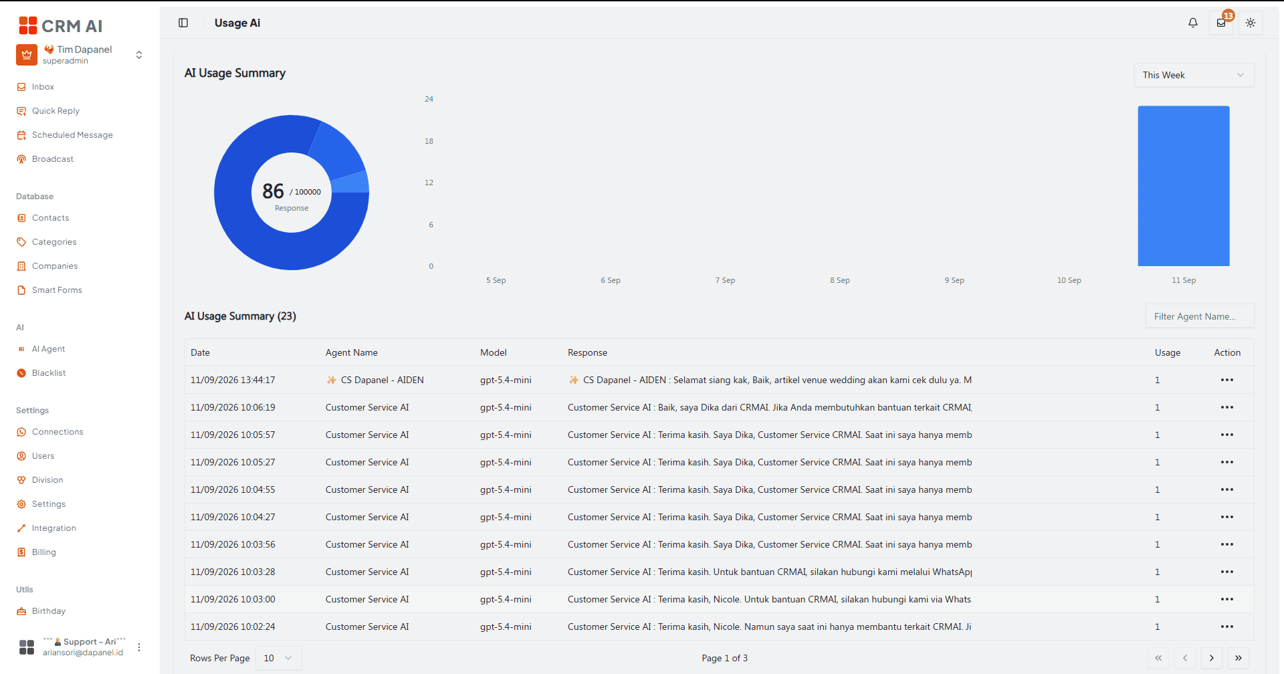Click the Division icon
1284x674 pixels.
[x=21, y=480]
